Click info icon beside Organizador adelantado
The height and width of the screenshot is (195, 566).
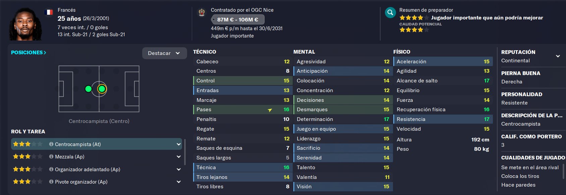[x=51, y=169]
